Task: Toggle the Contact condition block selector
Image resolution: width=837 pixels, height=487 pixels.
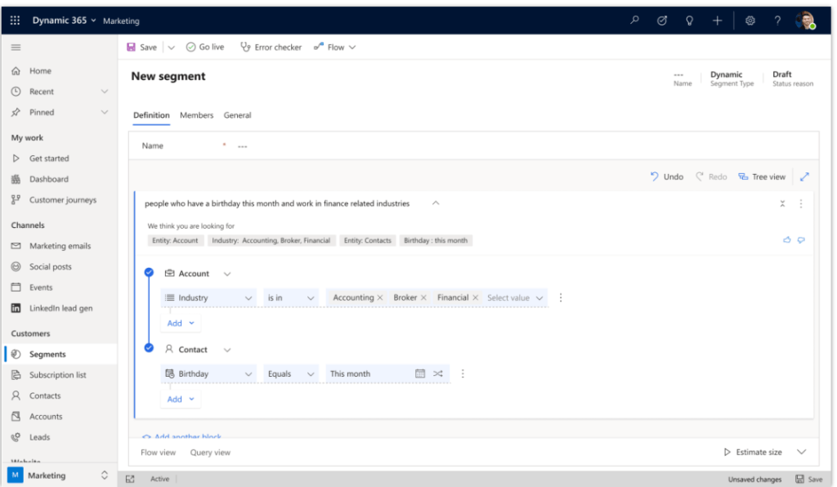Action: tap(148, 347)
